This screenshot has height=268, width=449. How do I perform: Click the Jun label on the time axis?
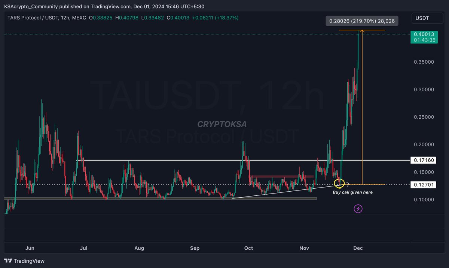point(30,248)
